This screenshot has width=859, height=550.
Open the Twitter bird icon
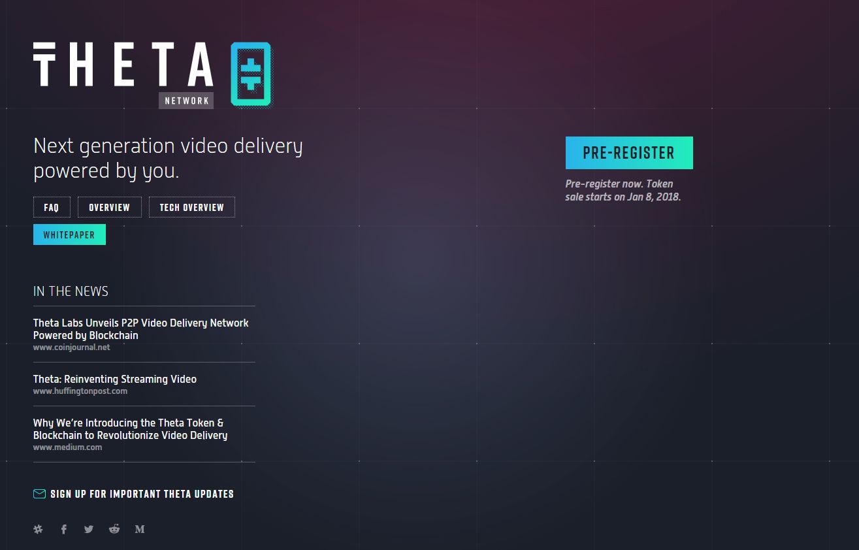[89, 529]
